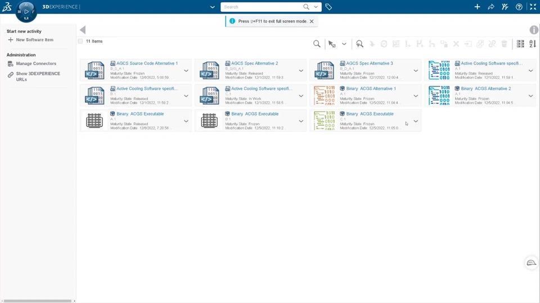The height and width of the screenshot is (303, 540).
Task: Click the share arrow icon in top bar
Action: click(491, 7)
